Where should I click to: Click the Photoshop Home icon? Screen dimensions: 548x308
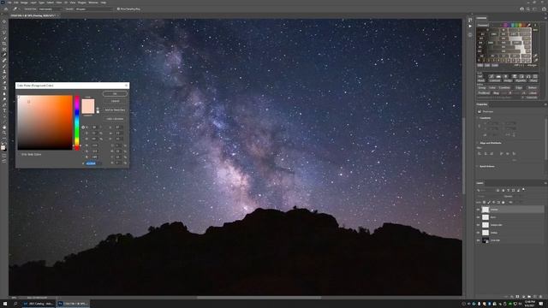click(6, 9)
